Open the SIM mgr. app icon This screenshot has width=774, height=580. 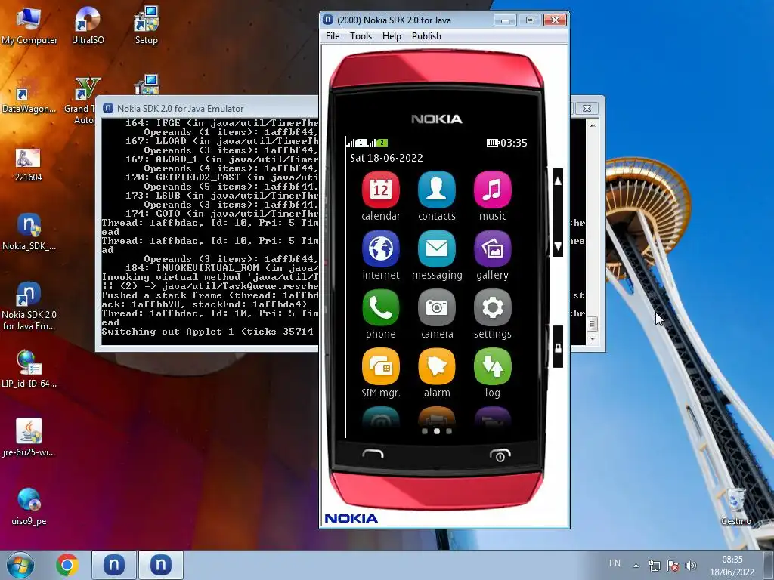(x=381, y=366)
